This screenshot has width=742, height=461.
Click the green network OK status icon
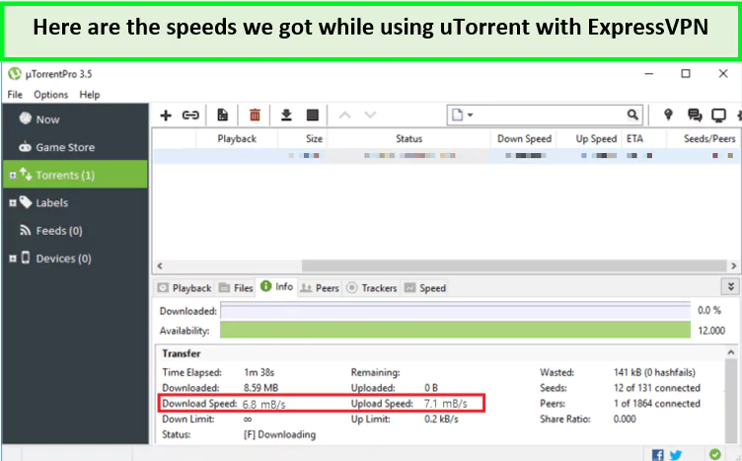coord(715,454)
